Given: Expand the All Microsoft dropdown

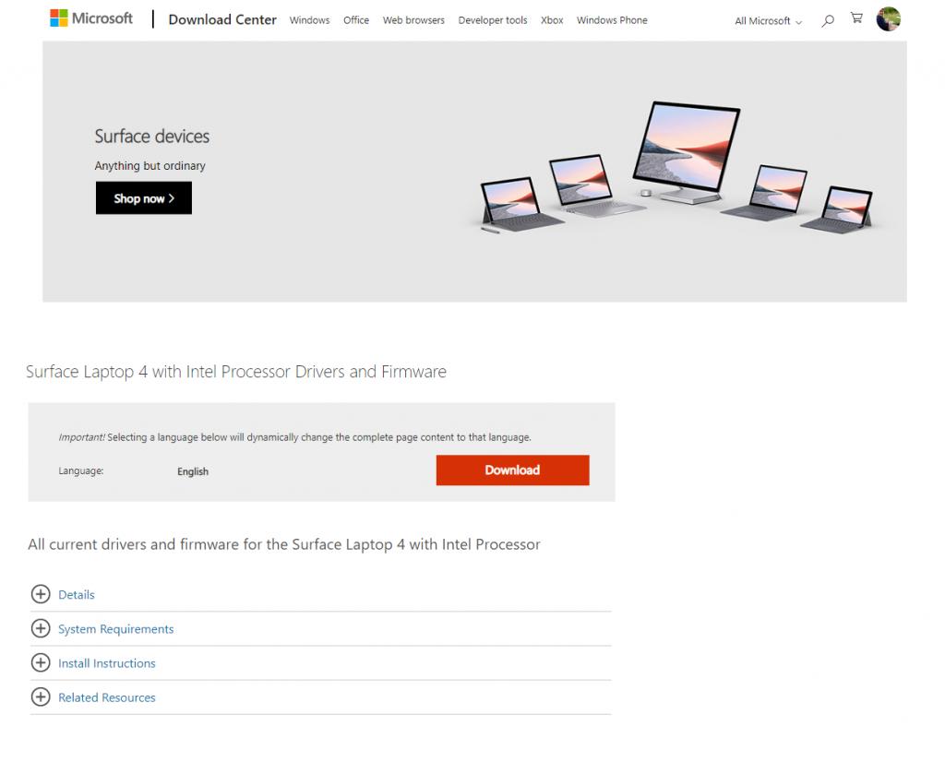Looking at the screenshot, I should click(768, 21).
